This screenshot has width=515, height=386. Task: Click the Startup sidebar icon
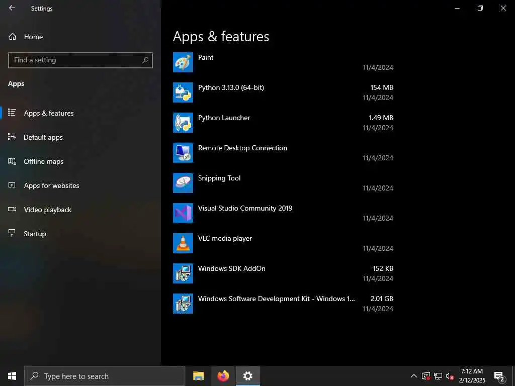[x=12, y=233]
